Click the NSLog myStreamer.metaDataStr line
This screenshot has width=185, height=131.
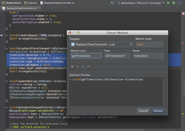[37, 111]
